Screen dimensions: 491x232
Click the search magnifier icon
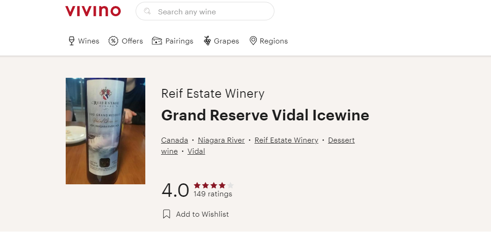coord(148,11)
